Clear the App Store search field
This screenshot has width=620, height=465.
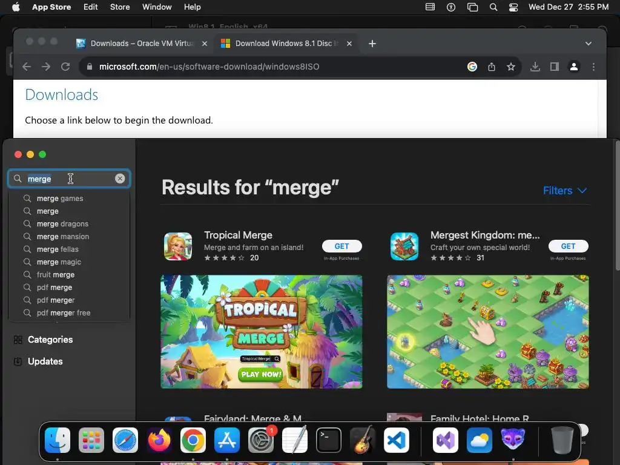pyautogui.click(x=120, y=179)
